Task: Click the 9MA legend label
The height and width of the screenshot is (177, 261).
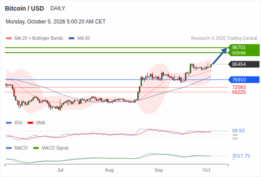Action: [41, 123]
